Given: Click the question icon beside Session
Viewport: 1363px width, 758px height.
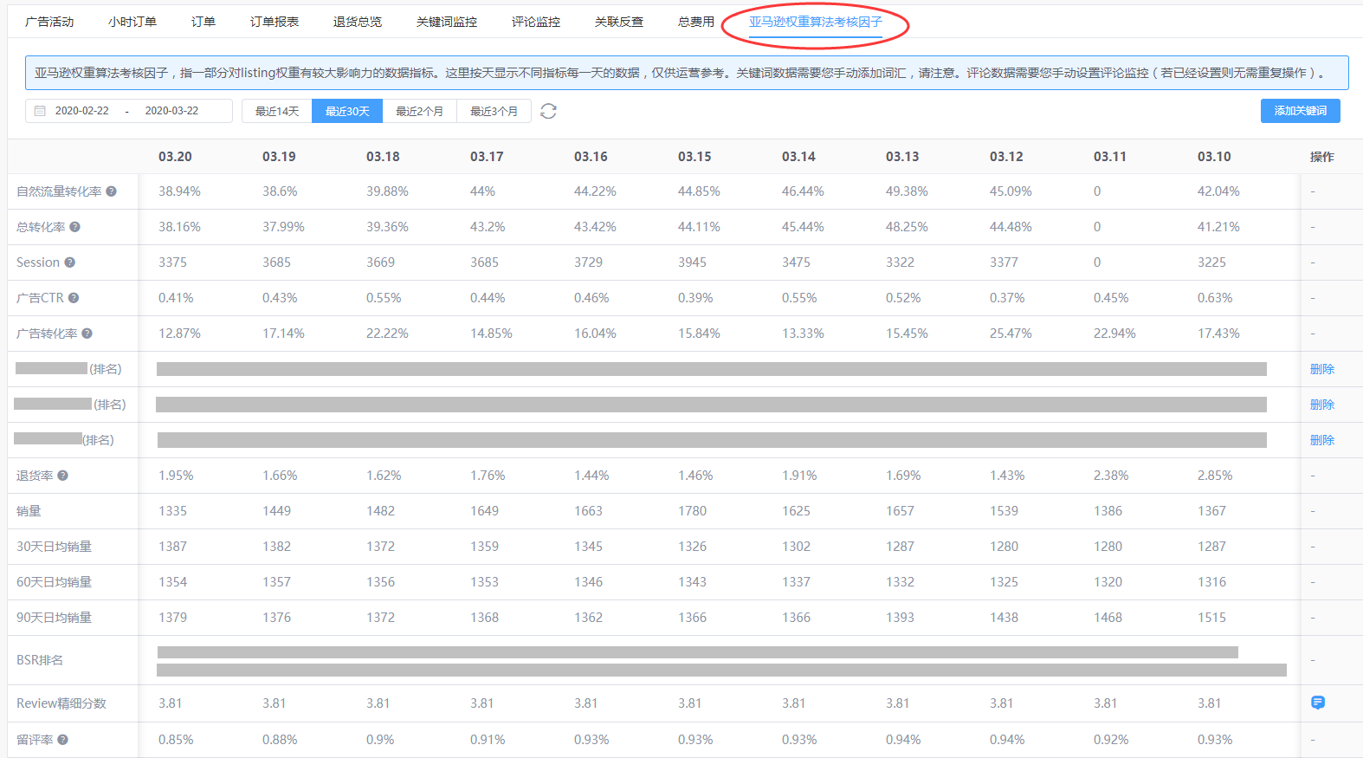Looking at the screenshot, I should pos(70,262).
